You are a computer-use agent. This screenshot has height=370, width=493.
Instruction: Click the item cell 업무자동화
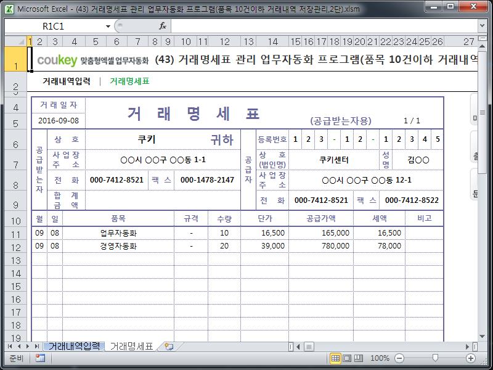[118, 233]
